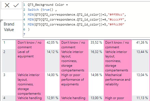Click the 13,04 % value cell

(141, 84)
